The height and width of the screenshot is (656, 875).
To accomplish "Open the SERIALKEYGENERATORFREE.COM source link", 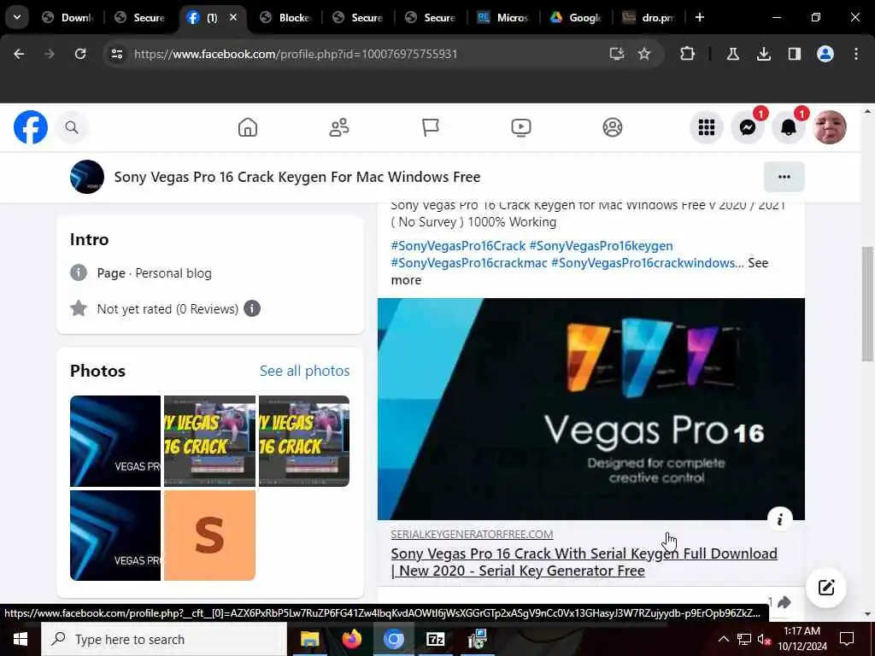I will pos(472,535).
